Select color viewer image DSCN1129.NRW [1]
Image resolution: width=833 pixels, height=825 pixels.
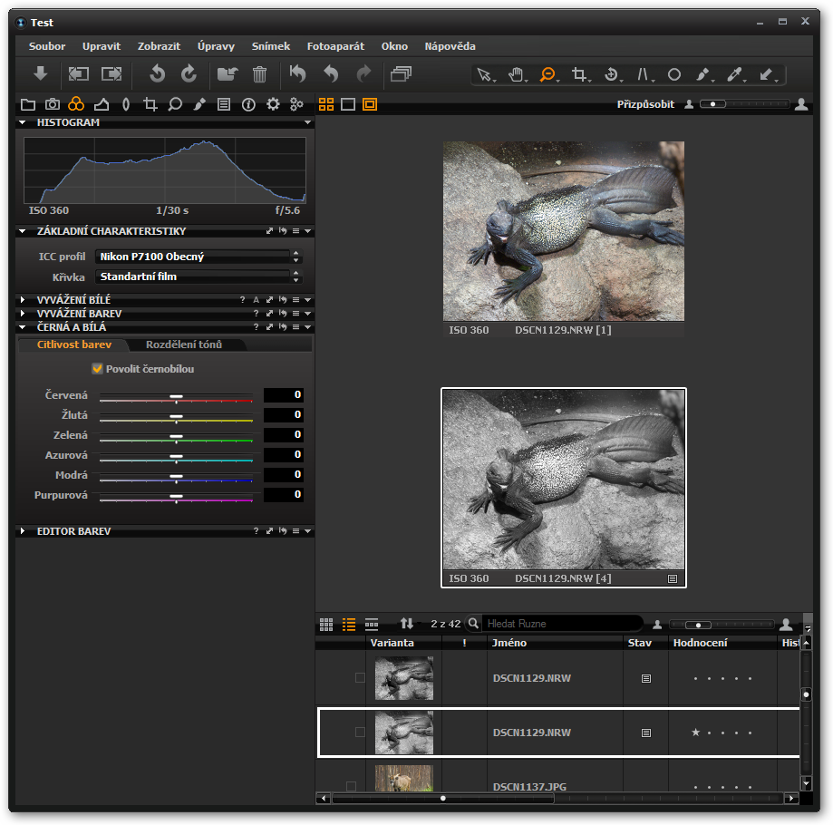click(x=564, y=231)
